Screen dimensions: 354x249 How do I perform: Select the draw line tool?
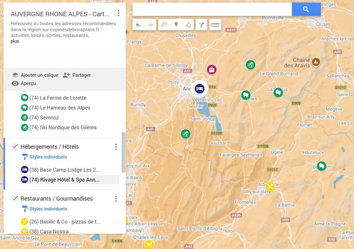pos(188,25)
